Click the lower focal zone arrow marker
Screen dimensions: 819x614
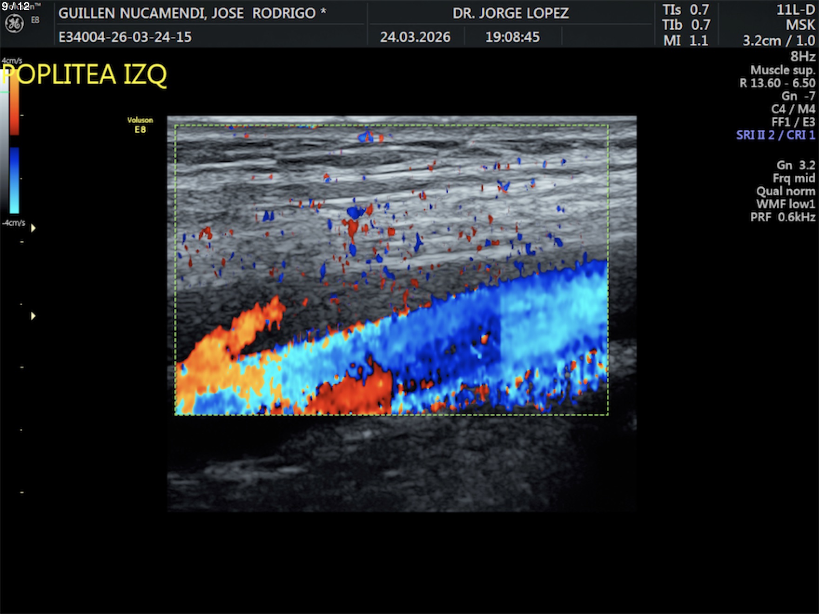coord(33,316)
